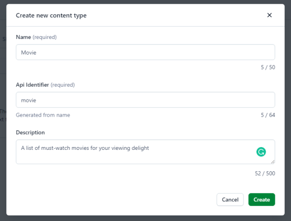Click the Name field label

pyautogui.click(x=24, y=37)
